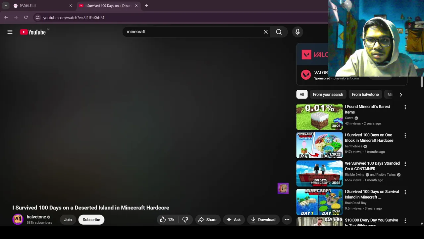Like the video with thumbs up

pyautogui.click(x=167, y=220)
